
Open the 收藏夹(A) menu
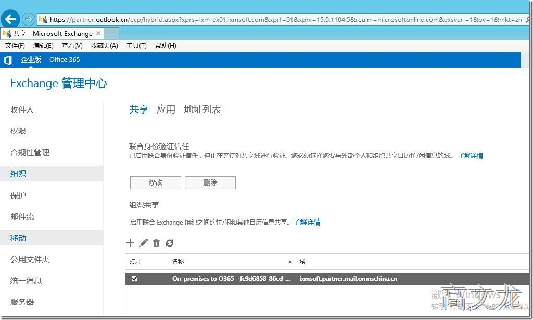coord(104,46)
